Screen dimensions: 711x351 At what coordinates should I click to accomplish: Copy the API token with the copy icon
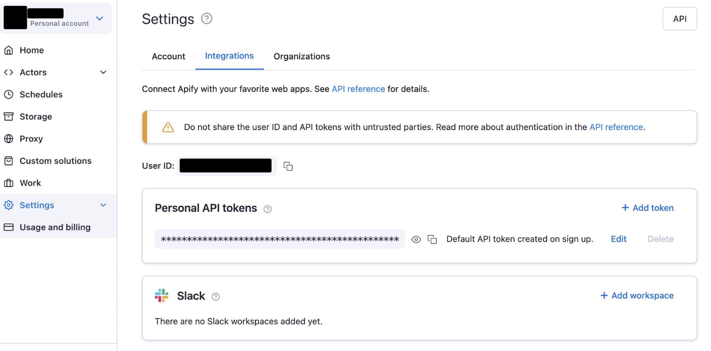click(433, 239)
